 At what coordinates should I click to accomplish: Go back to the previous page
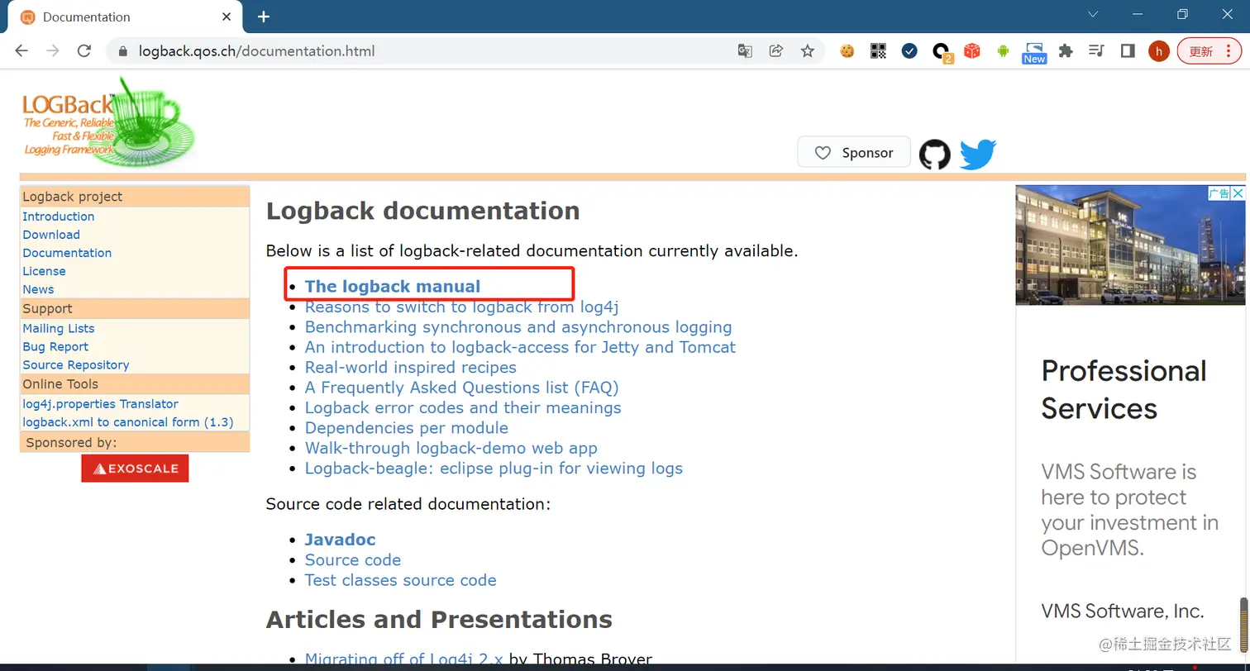tap(21, 51)
